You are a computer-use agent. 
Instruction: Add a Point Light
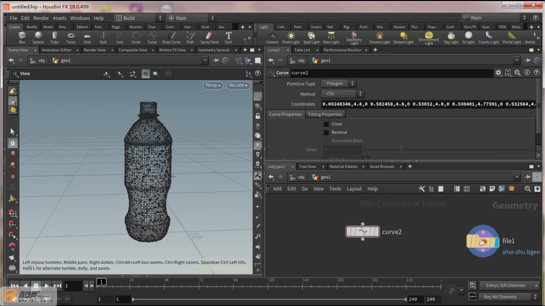[x=291, y=37]
